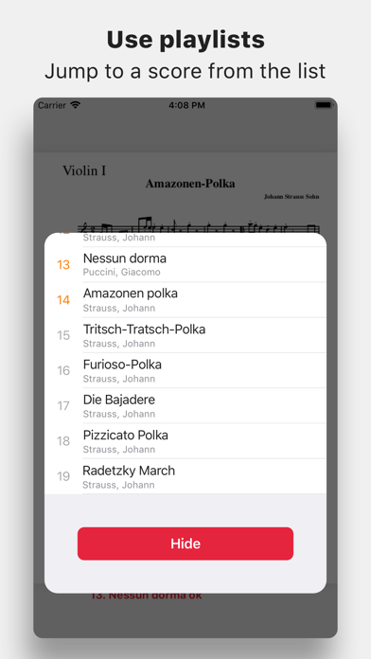Tap the Wi-Fi status icon

75,105
